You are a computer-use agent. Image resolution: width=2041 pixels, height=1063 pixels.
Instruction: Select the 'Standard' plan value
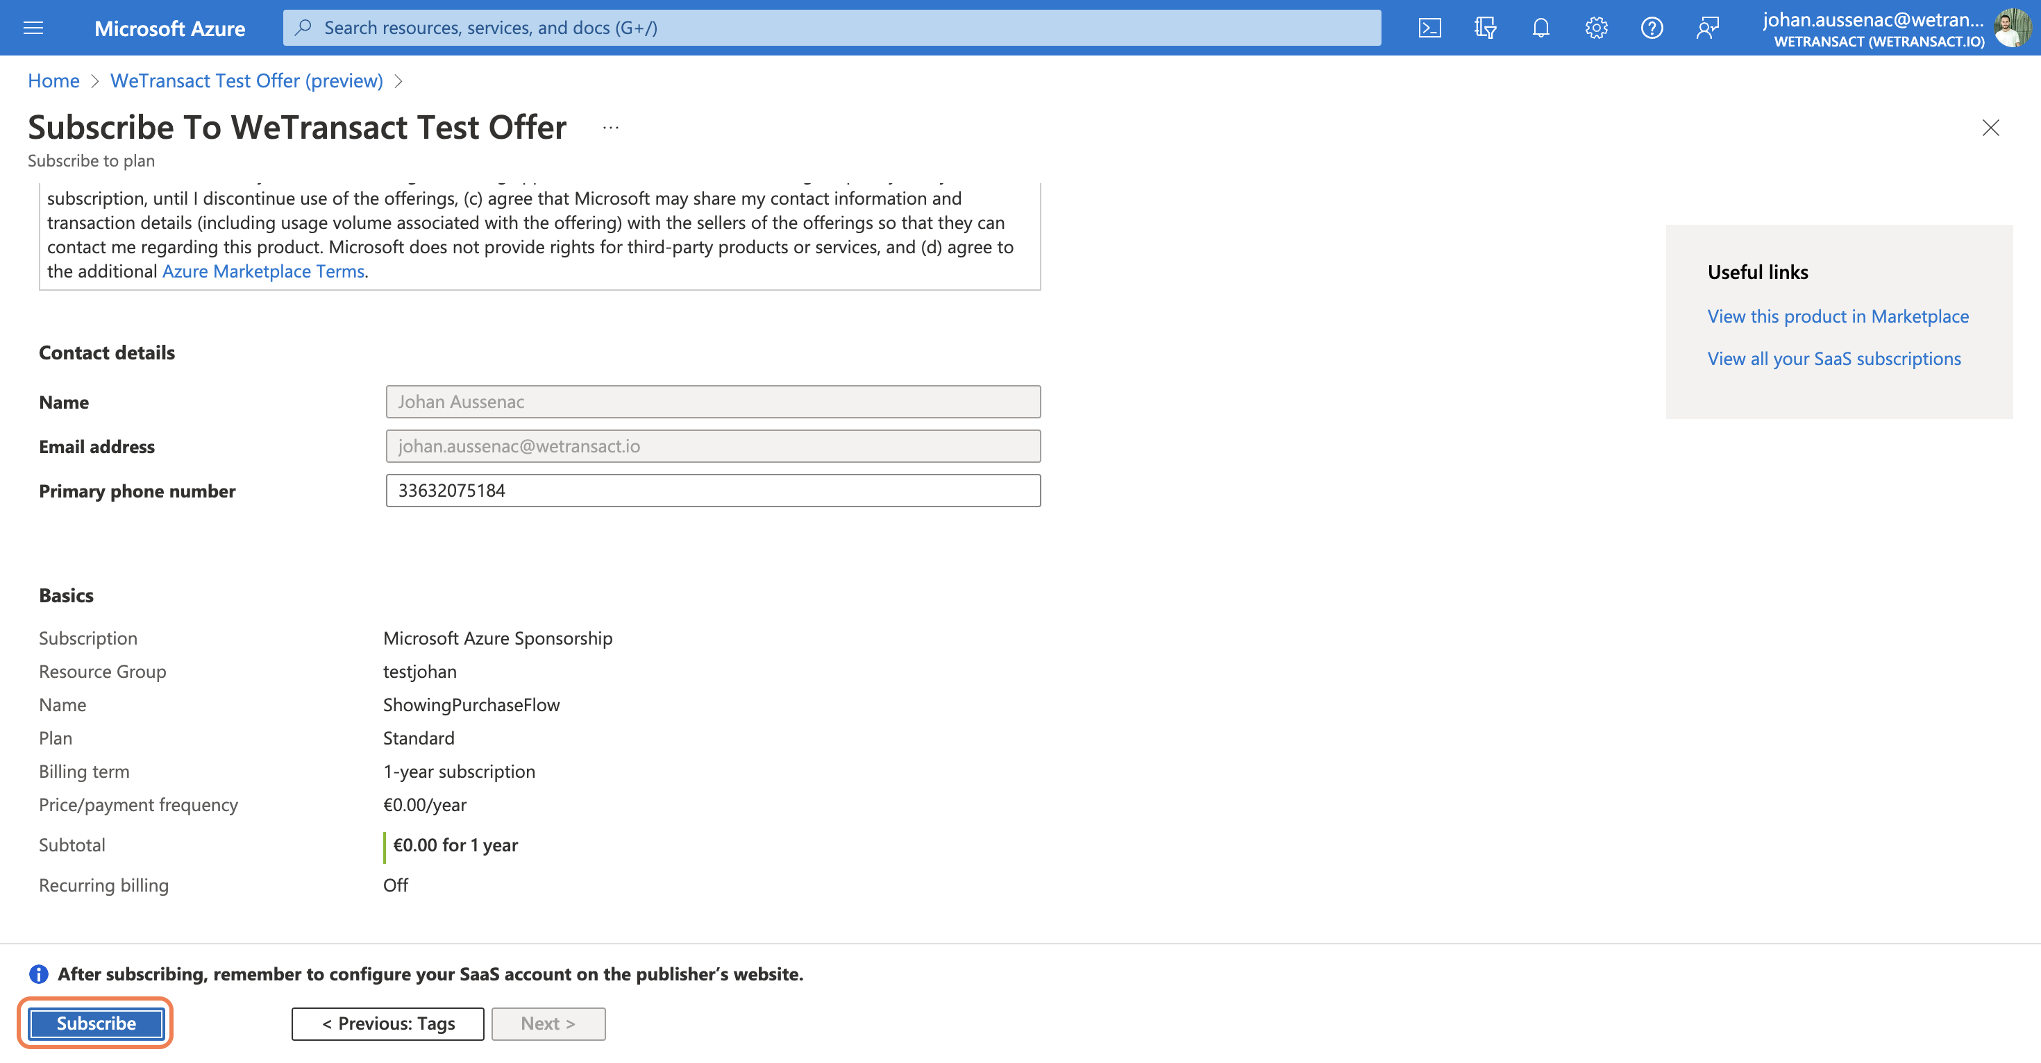coord(419,738)
